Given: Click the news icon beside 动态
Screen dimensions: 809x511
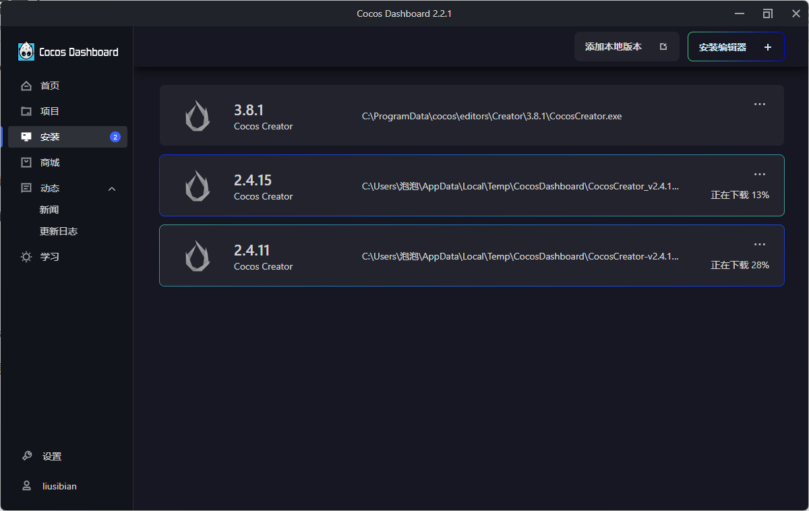Looking at the screenshot, I should 26,188.
